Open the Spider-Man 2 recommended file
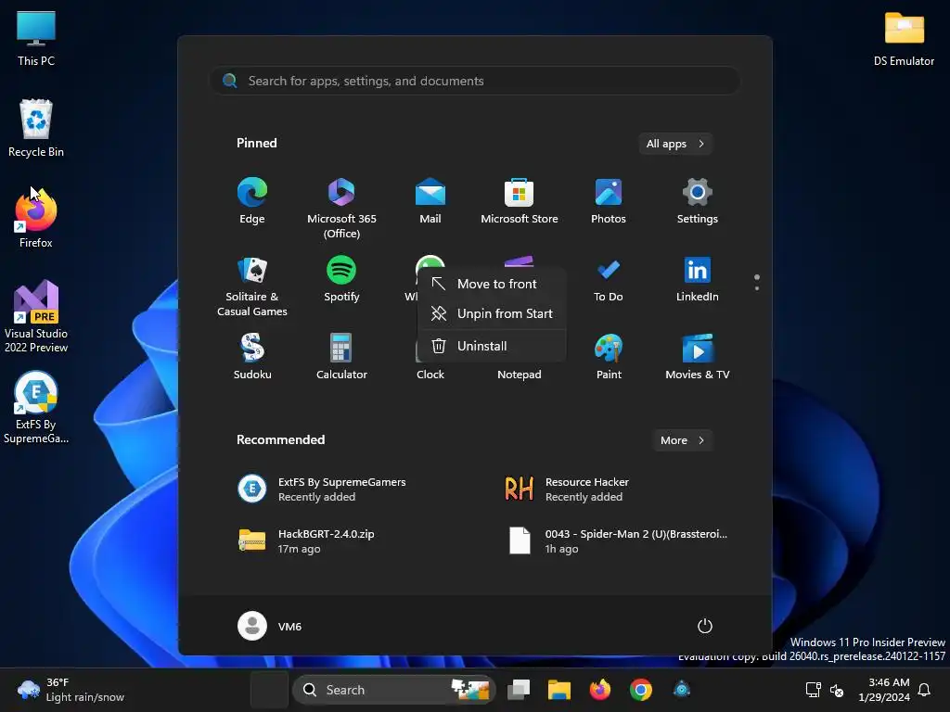This screenshot has width=950, height=712. pos(616,540)
